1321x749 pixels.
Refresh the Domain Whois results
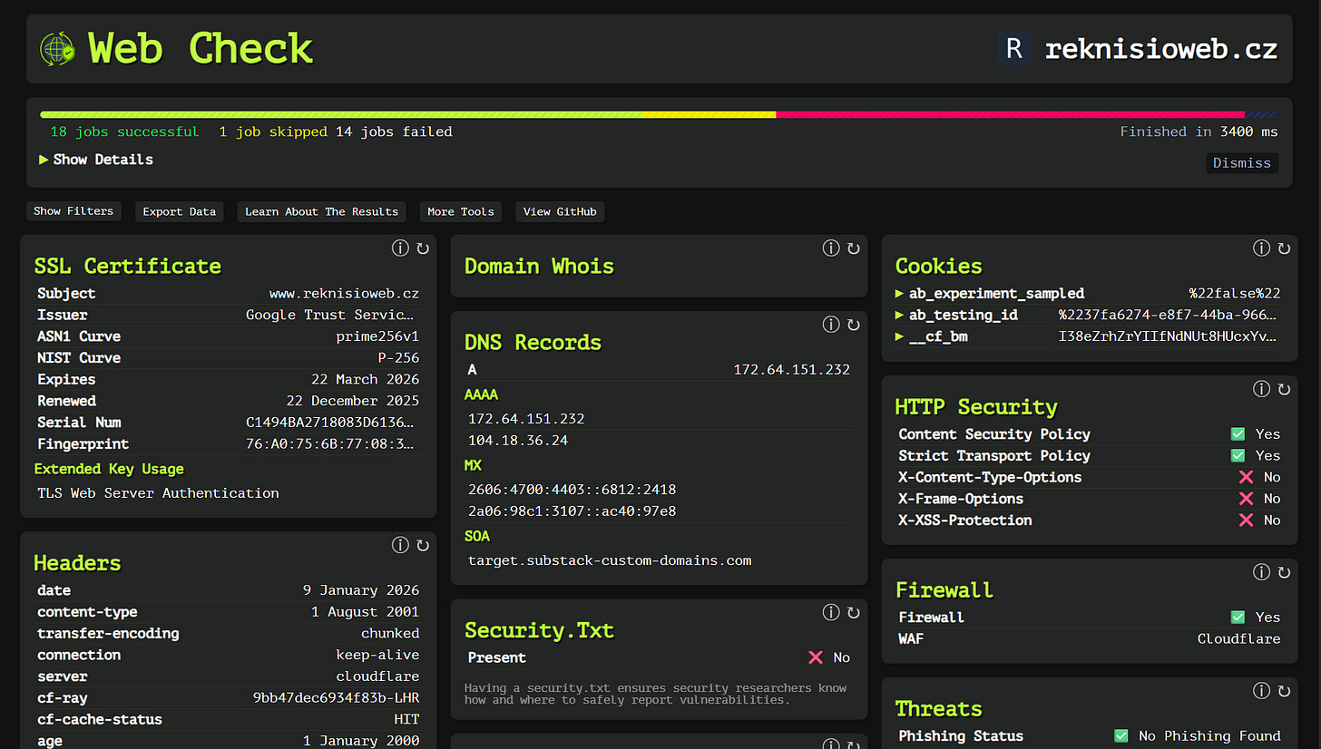pos(853,248)
